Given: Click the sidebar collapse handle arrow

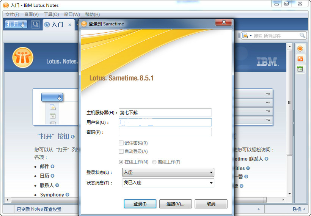Looking at the screenshot, I should 293,123.
